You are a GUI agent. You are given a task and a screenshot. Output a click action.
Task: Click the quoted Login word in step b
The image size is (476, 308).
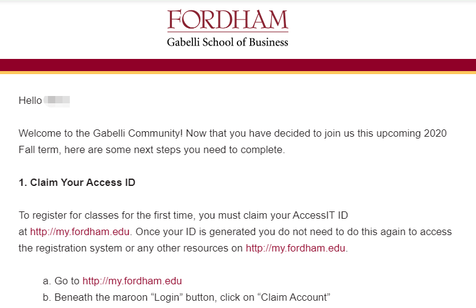tap(166, 298)
